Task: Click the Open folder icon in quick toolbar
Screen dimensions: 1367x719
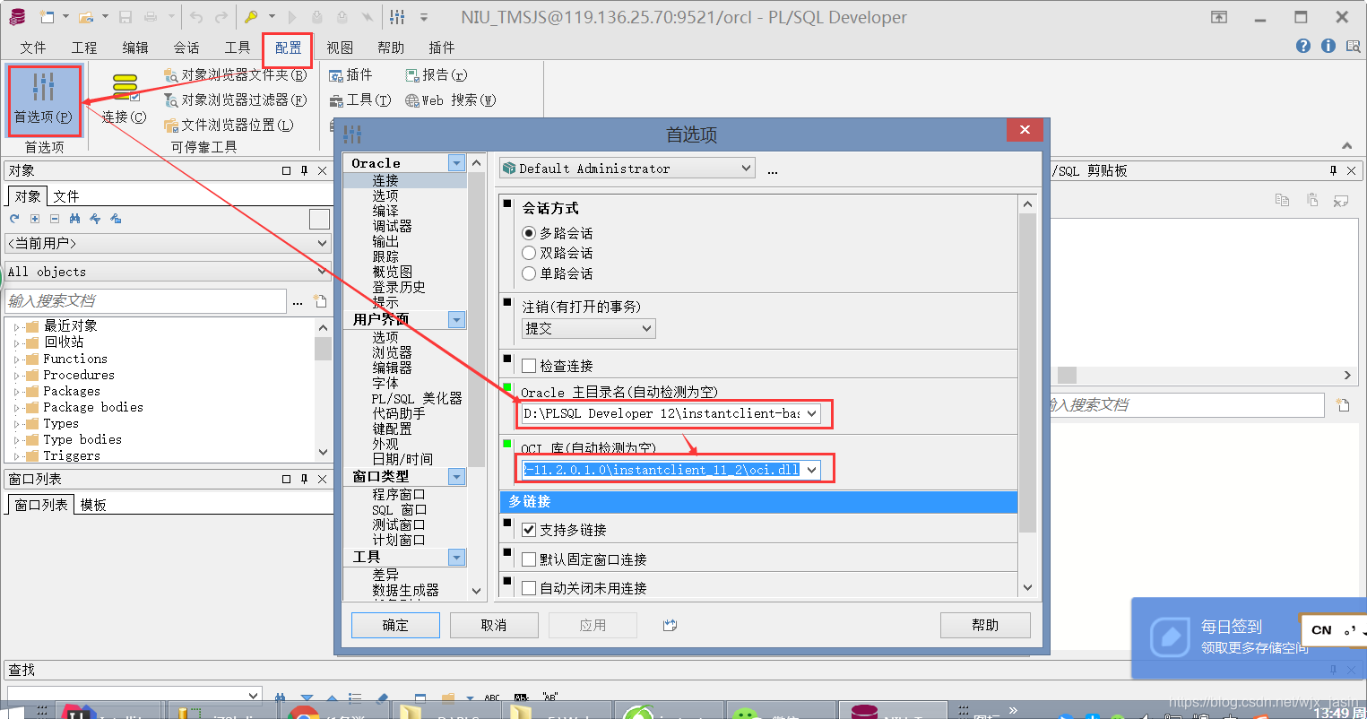Action: tap(86, 17)
